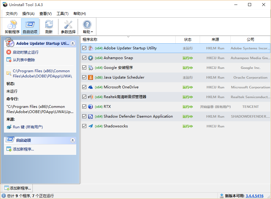Uncheck the Microsoft OneDrive checkbox
Viewport: 271px width, 199px height.
tap(84, 87)
